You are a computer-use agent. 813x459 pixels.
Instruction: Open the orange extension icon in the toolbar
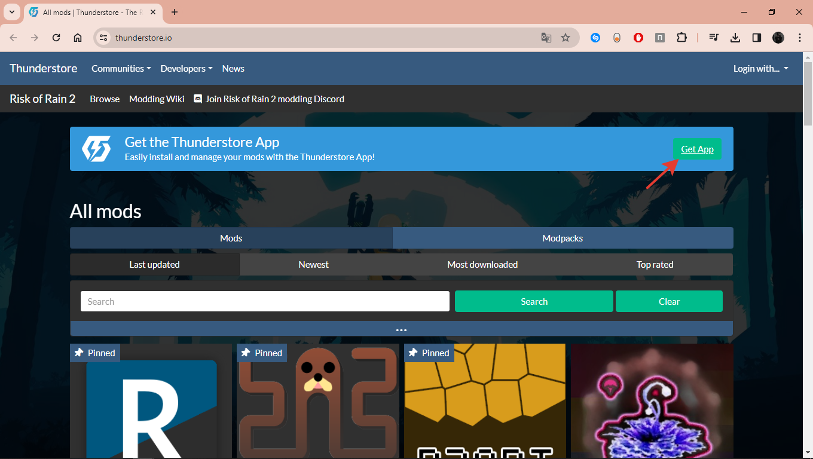(x=617, y=38)
